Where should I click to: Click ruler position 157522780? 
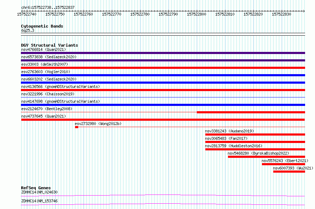click(140, 14)
